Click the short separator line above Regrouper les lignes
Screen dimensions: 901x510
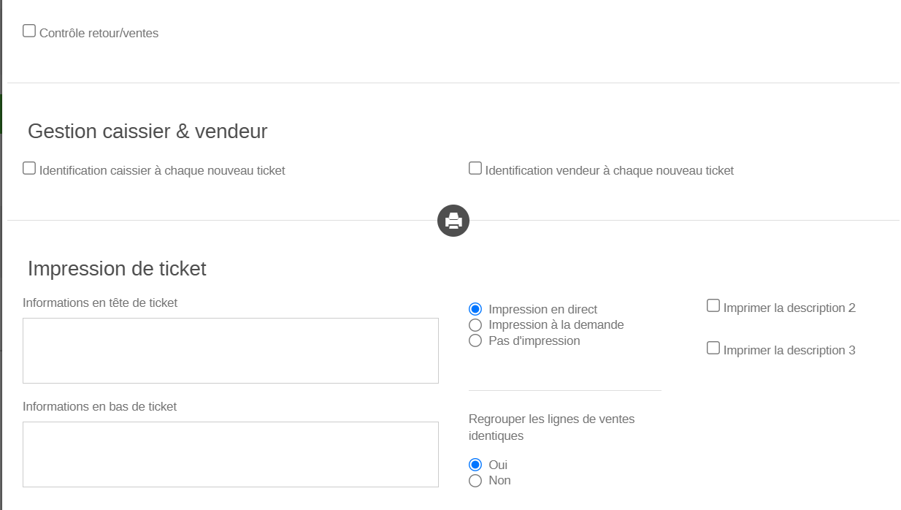tap(564, 390)
